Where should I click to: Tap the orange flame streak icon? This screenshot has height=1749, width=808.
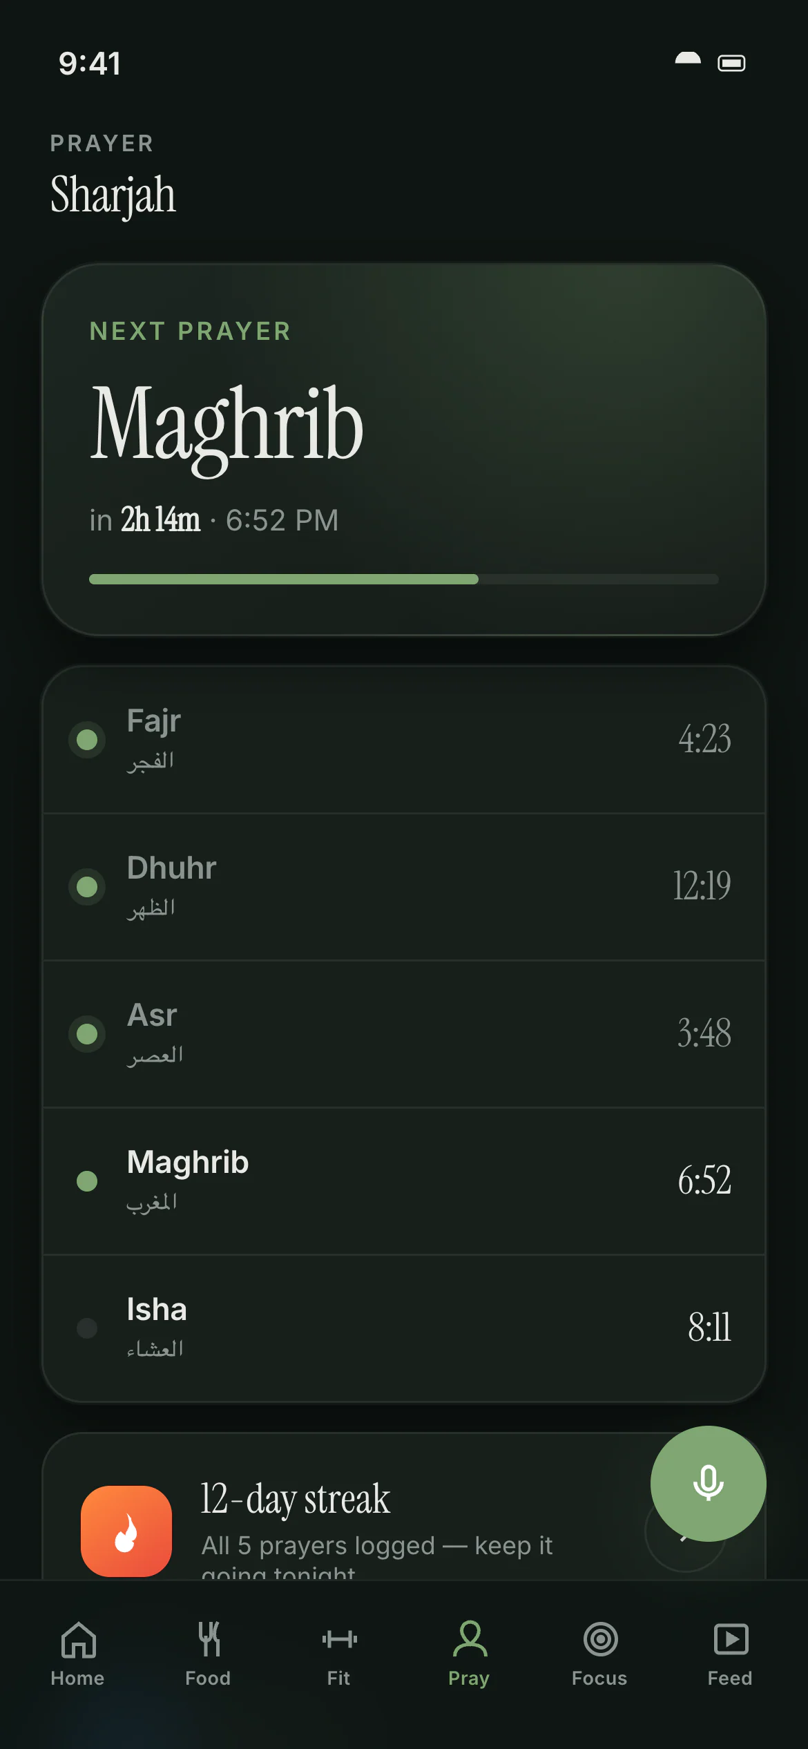pos(126,1531)
